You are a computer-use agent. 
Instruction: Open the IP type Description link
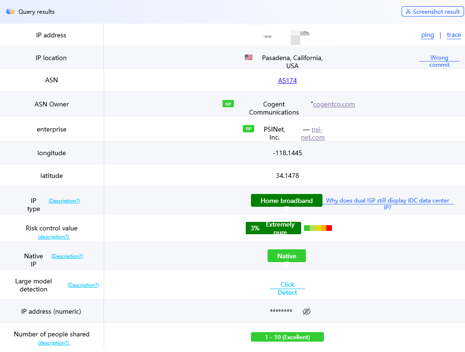click(64, 201)
